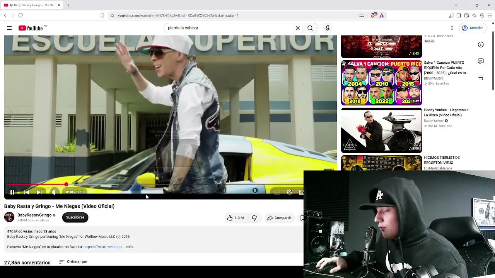This screenshot has height=278, width=495.
Task: Follow the ffm.to/meniegas link
Action: point(103,247)
